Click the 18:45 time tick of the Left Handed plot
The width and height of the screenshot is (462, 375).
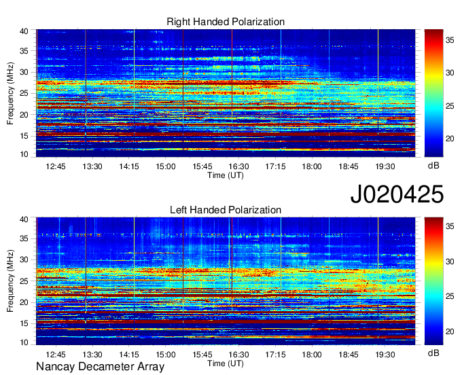[x=349, y=355]
